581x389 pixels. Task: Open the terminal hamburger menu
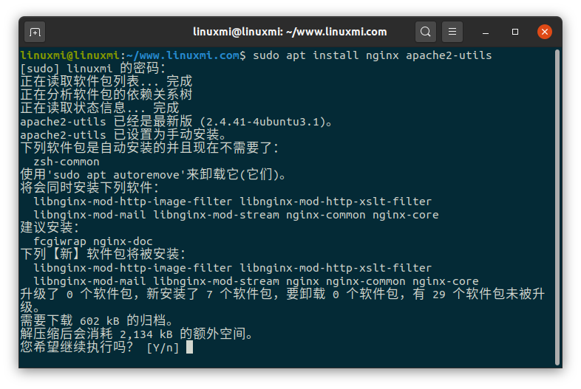point(452,32)
